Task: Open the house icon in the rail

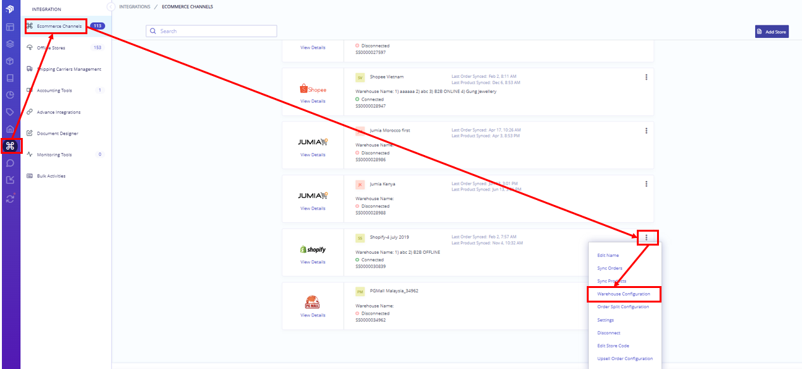Action: tap(10, 129)
